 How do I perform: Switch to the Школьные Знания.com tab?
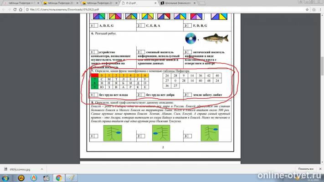[178, 3]
